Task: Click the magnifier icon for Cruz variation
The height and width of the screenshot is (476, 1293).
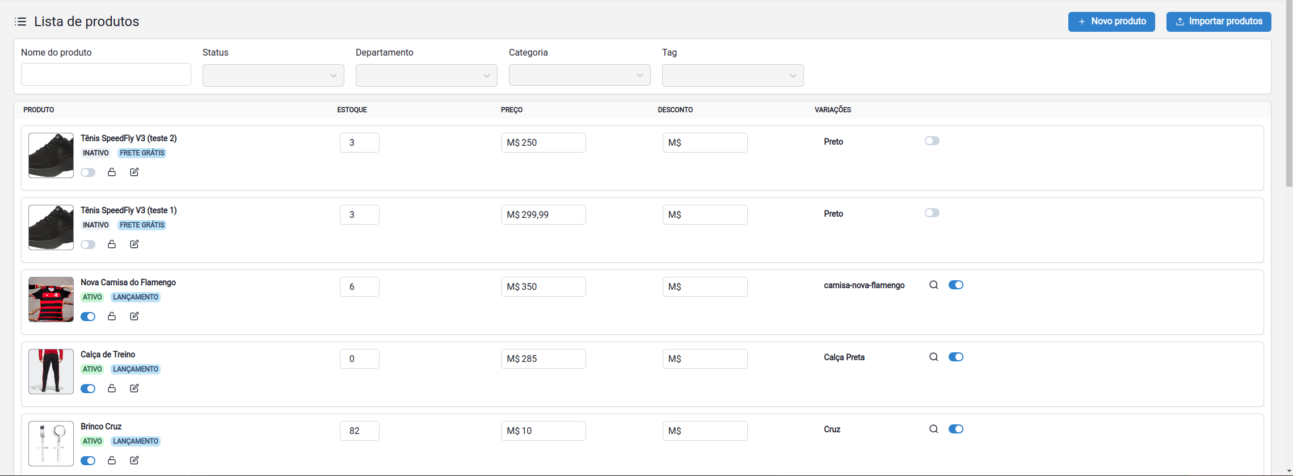Action: click(933, 429)
